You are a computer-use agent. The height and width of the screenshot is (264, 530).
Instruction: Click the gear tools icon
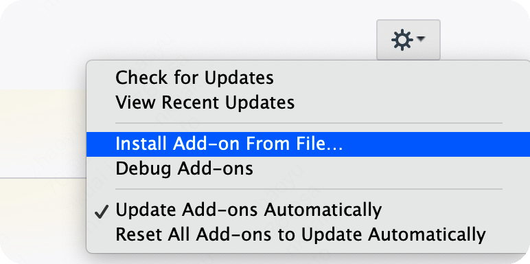coord(402,40)
